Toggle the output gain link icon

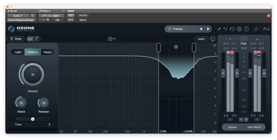point(257,119)
